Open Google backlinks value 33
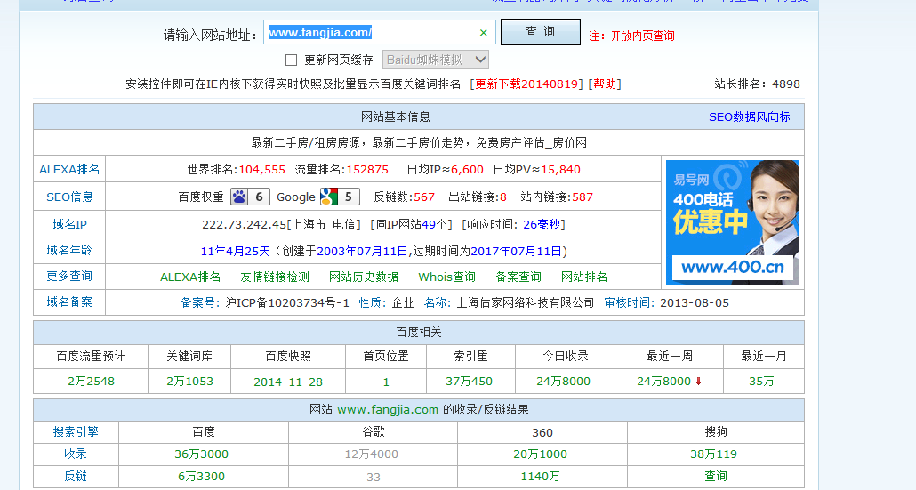The width and height of the screenshot is (916, 490). pyautogui.click(x=374, y=477)
